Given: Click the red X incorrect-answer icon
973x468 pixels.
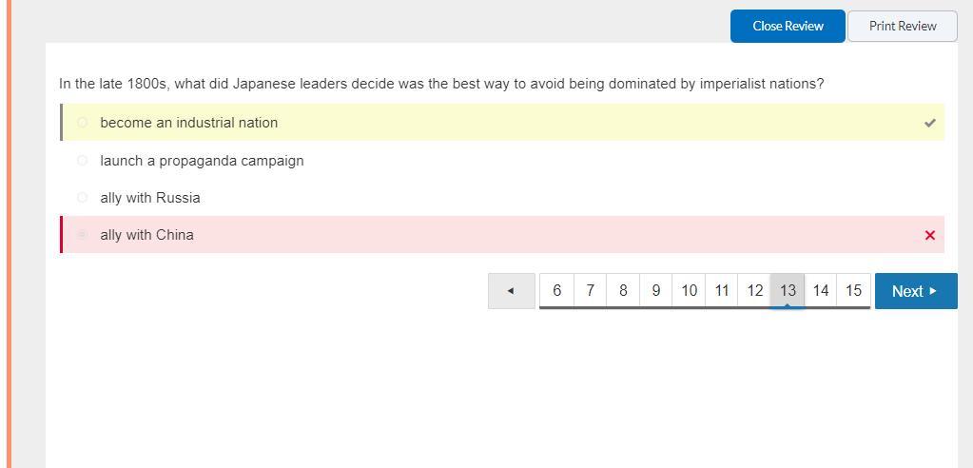Looking at the screenshot, I should tap(929, 235).
